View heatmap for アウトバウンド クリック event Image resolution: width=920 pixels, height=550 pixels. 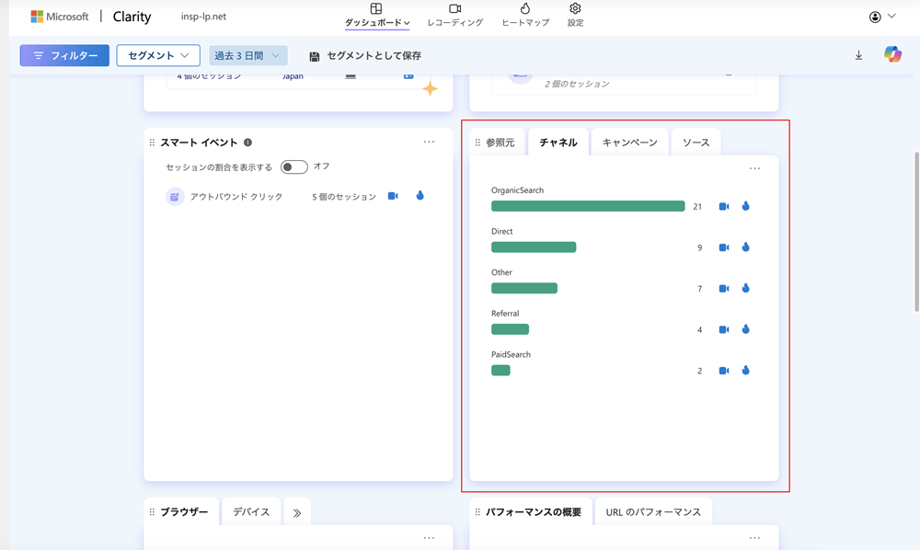point(420,195)
